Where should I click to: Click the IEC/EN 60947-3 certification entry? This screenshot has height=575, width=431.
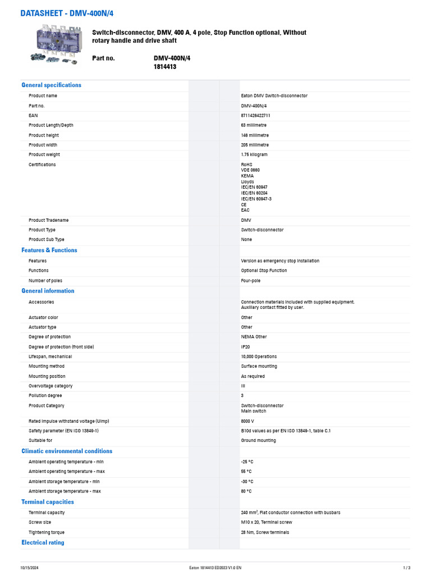point(256,199)
